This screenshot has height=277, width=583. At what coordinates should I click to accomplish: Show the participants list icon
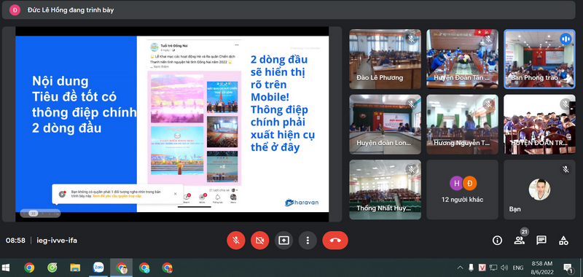[519, 241]
